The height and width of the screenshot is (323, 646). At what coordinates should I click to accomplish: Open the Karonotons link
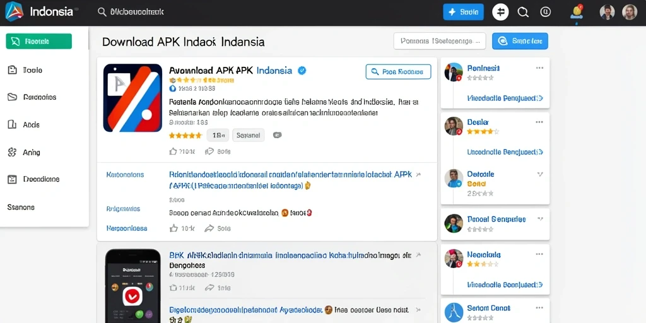coord(126,175)
